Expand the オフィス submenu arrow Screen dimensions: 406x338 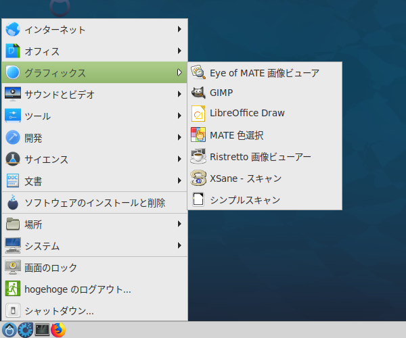[x=179, y=51]
